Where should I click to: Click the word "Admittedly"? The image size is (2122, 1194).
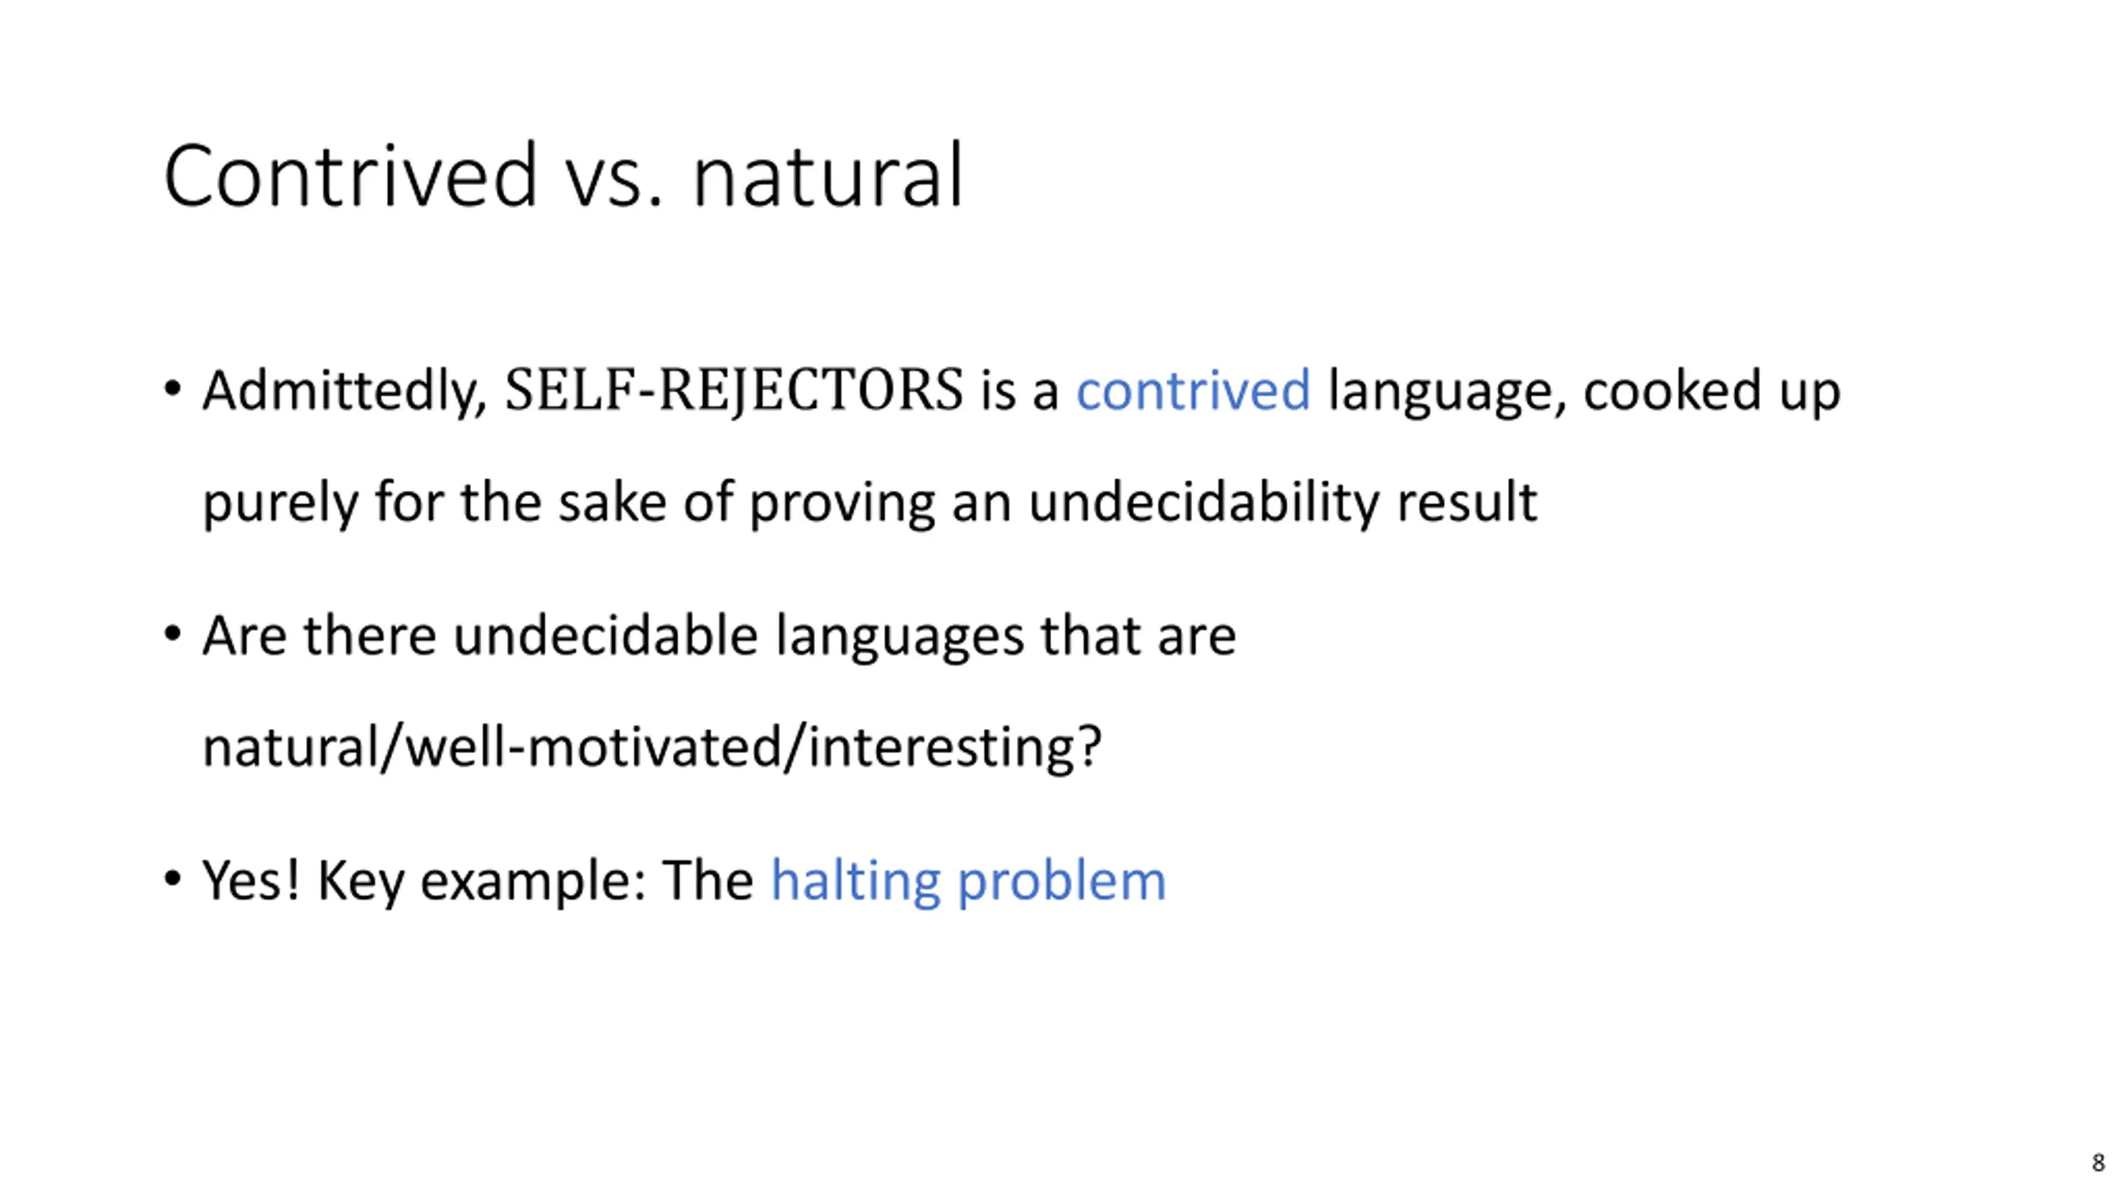[345, 391]
